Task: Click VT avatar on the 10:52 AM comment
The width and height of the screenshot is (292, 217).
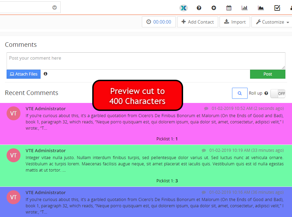Action: pos(14,113)
